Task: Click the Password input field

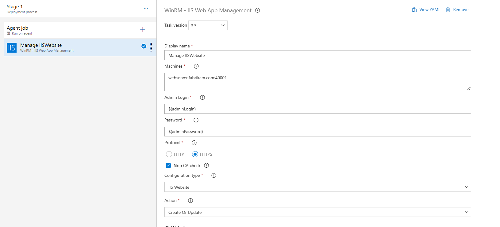Action: tap(318, 132)
